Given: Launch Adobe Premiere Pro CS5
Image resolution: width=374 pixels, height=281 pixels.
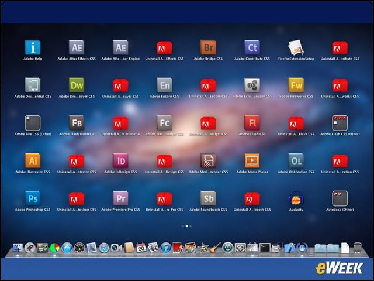Looking at the screenshot, I should [120, 198].
